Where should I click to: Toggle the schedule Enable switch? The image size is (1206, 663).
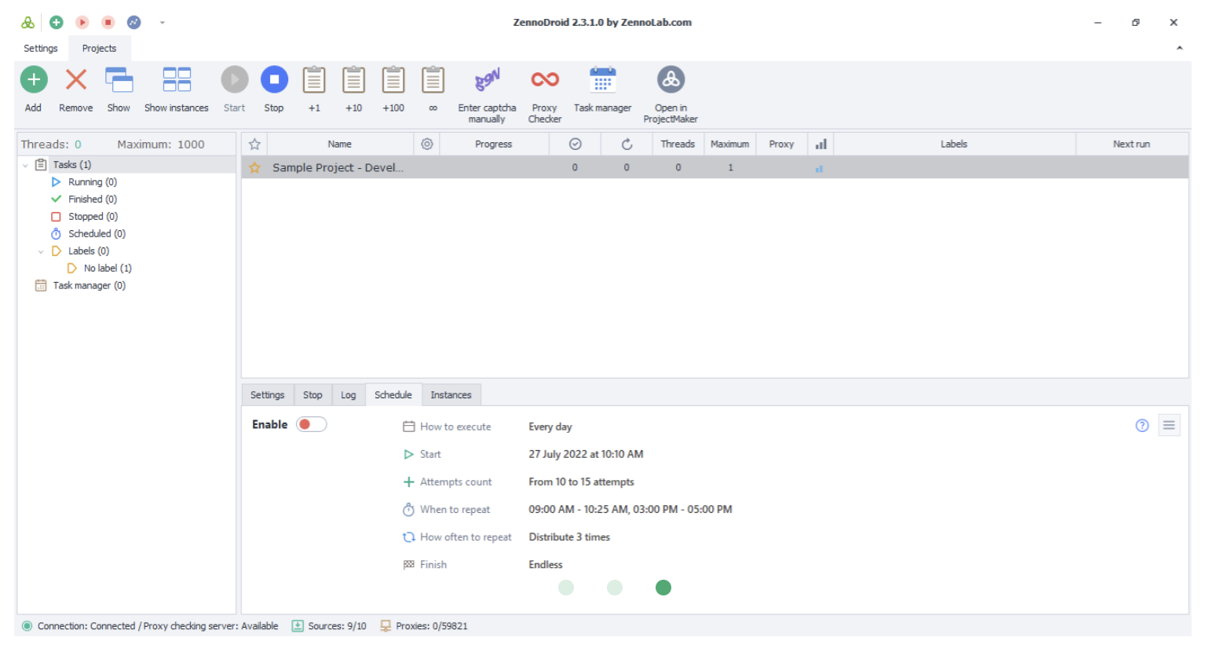[311, 425]
